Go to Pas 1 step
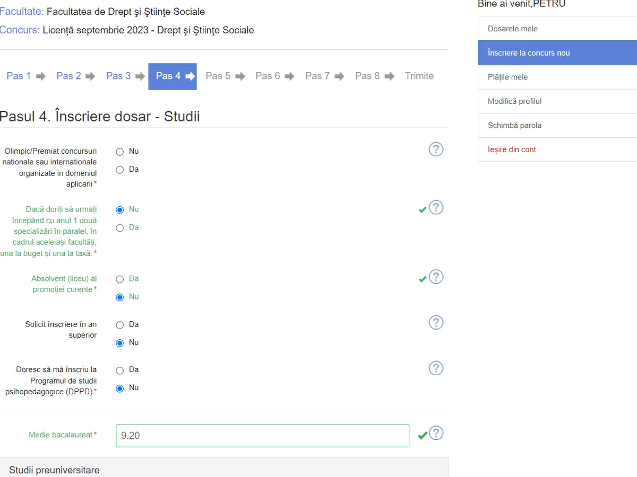Image resolution: width=637 pixels, height=477 pixels. click(x=19, y=76)
